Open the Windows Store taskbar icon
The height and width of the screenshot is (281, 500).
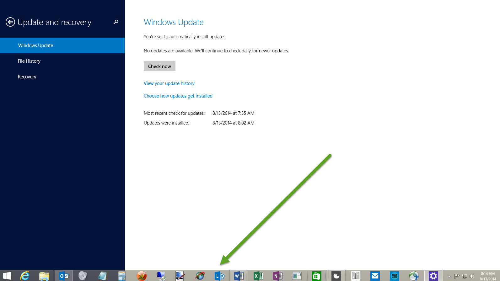[x=316, y=276]
